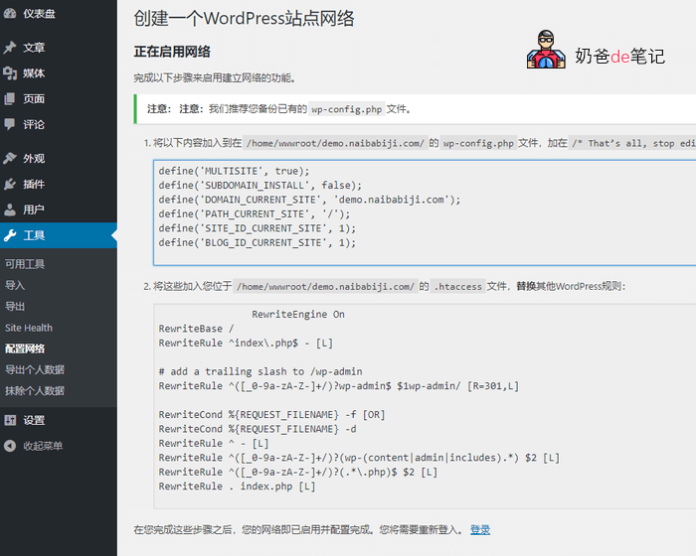Click the wrench icon beside 工具
The height and width of the screenshot is (556, 696).
10,235
